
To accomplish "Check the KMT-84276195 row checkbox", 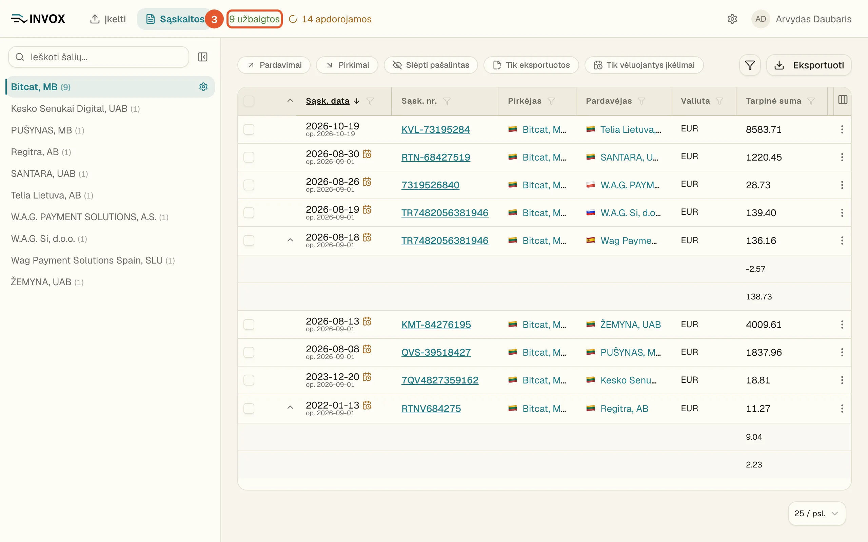I will point(249,325).
